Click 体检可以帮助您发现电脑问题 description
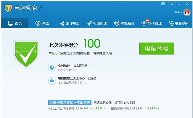The width and height of the screenshot is (193, 118). click(x=80, y=53)
